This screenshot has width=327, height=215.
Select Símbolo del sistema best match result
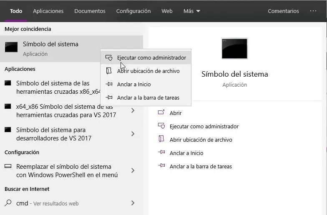point(71,49)
